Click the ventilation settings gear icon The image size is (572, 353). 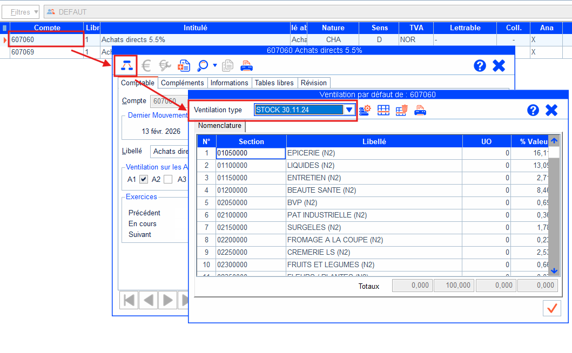365,110
